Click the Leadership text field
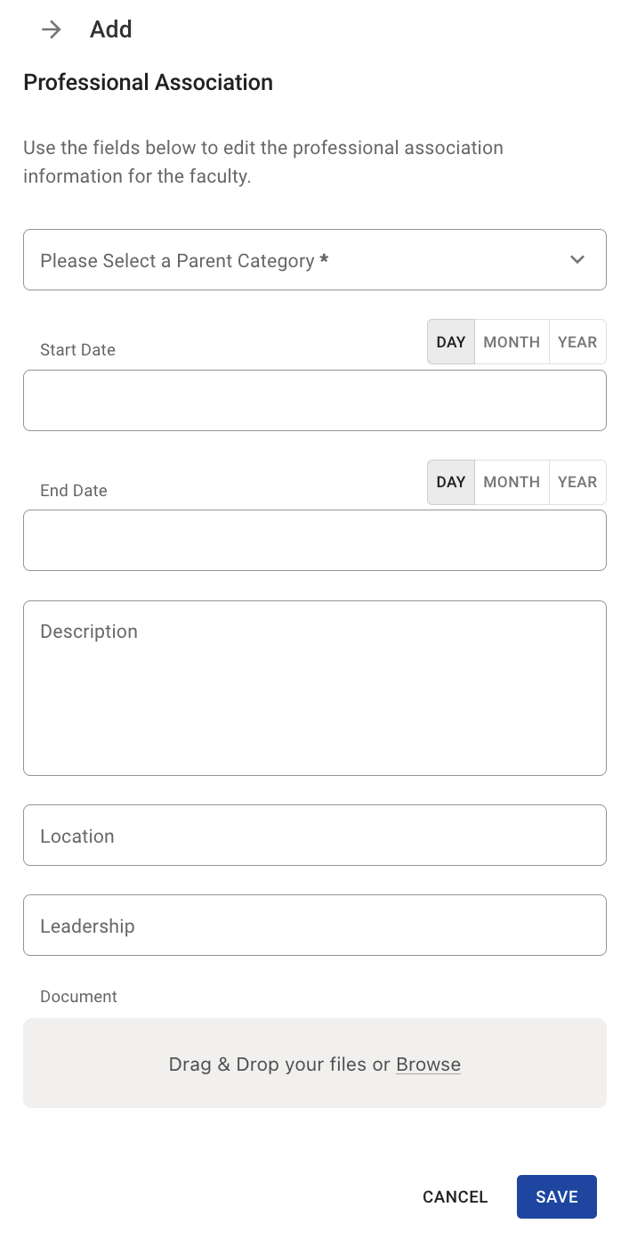 pos(314,926)
